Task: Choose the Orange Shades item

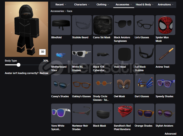Action: click(x=144, y=113)
